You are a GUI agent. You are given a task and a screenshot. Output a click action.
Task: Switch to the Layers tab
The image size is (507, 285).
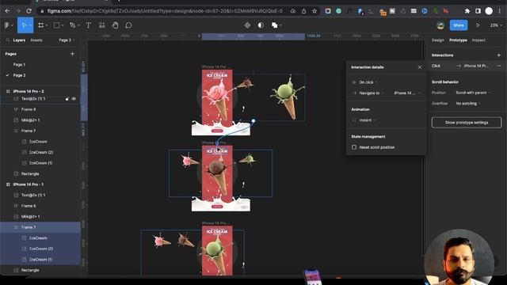click(19, 40)
